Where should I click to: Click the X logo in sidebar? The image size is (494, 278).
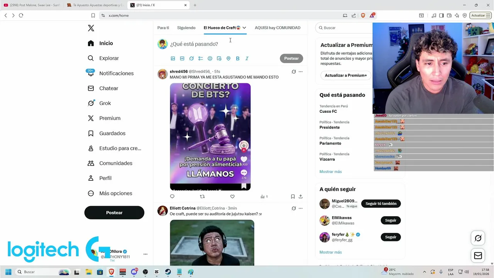(91, 28)
